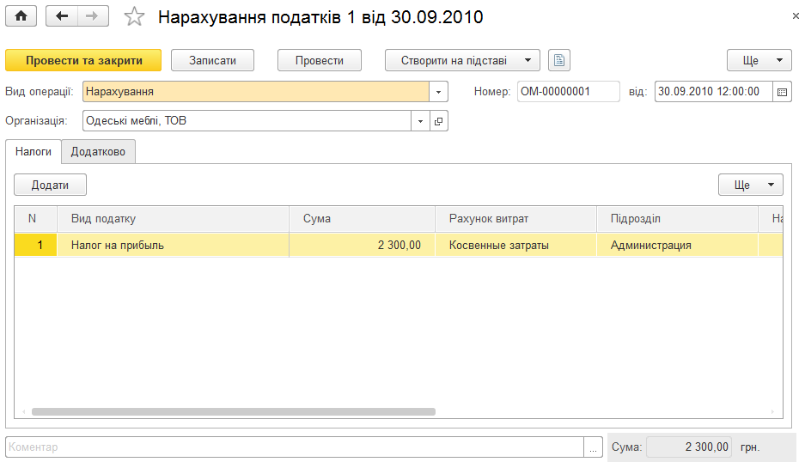This screenshot has width=805, height=468.
Task: Post document with Провести button
Action: click(x=320, y=60)
